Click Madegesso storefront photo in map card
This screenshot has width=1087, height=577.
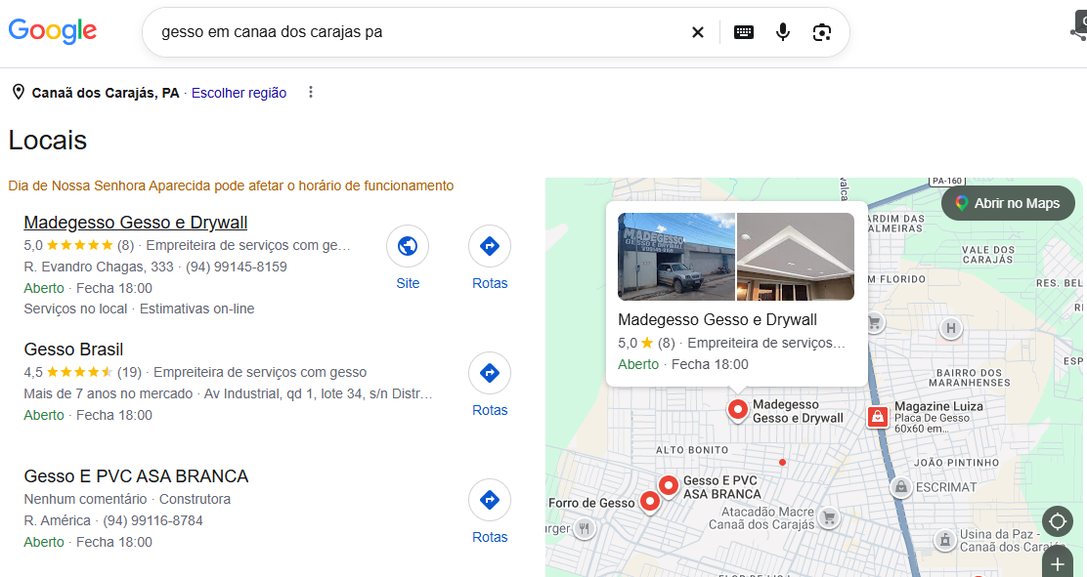click(675, 257)
